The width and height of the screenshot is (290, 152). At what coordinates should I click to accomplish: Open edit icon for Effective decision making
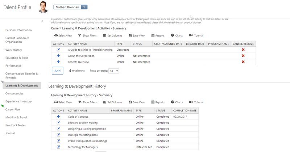tap(58, 123)
